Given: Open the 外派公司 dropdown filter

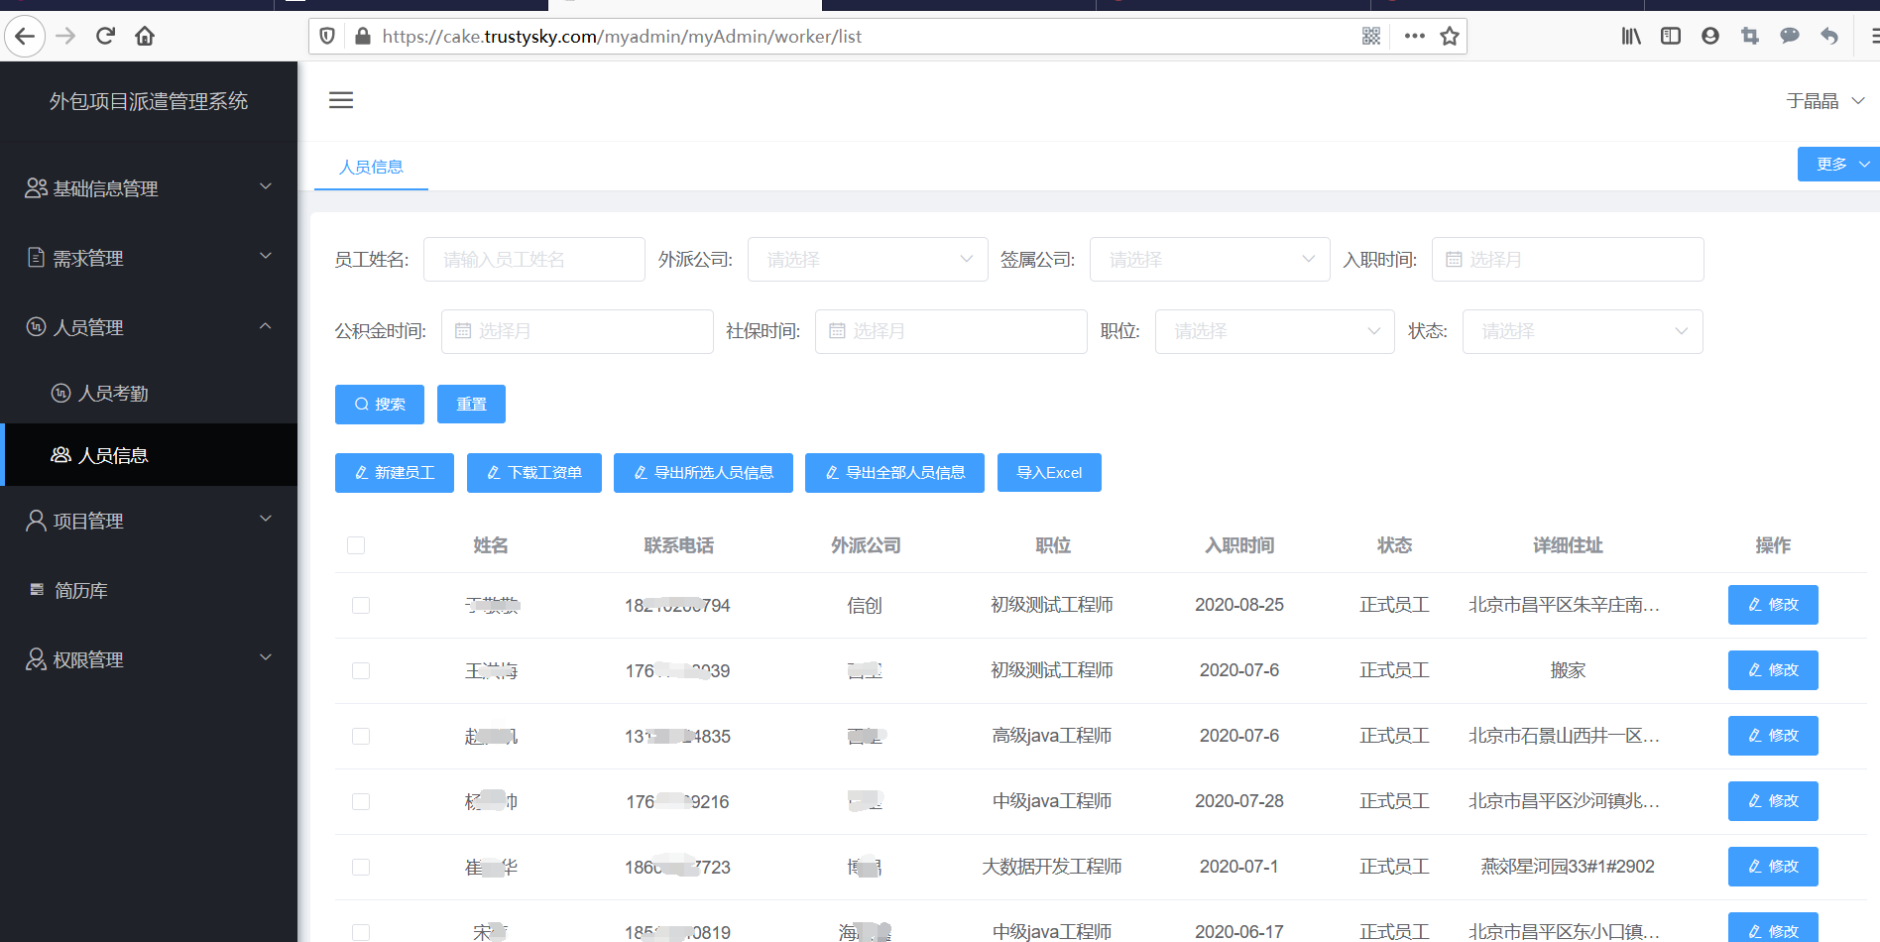Looking at the screenshot, I should 868,260.
